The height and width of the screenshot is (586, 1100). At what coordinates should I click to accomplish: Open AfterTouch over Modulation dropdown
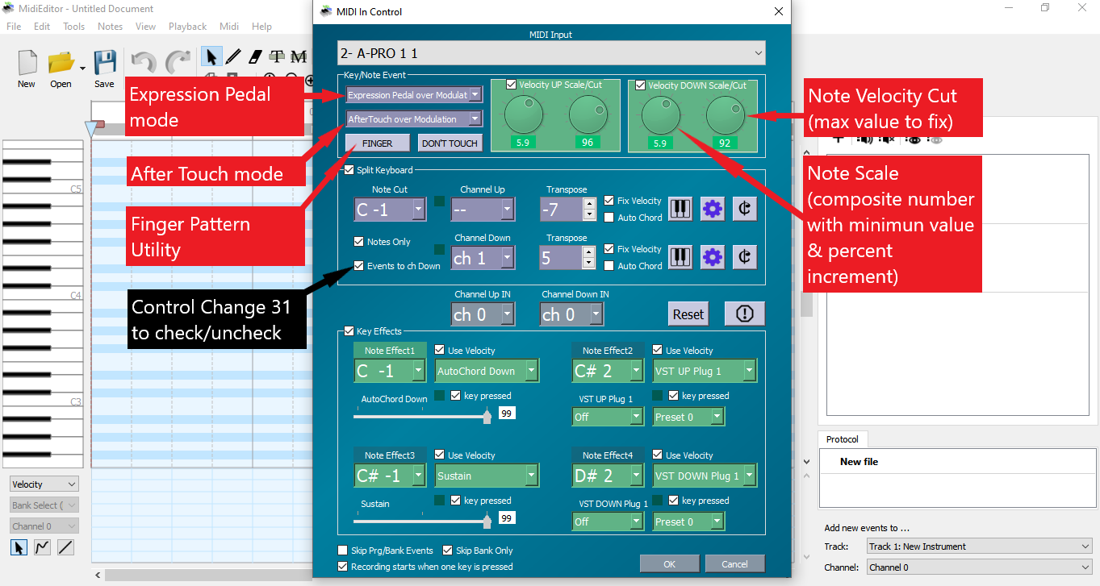pos(414,119)
